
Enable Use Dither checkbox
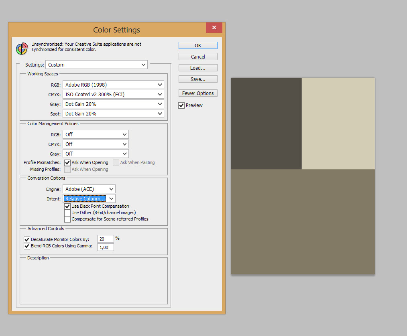coord(67,213)
